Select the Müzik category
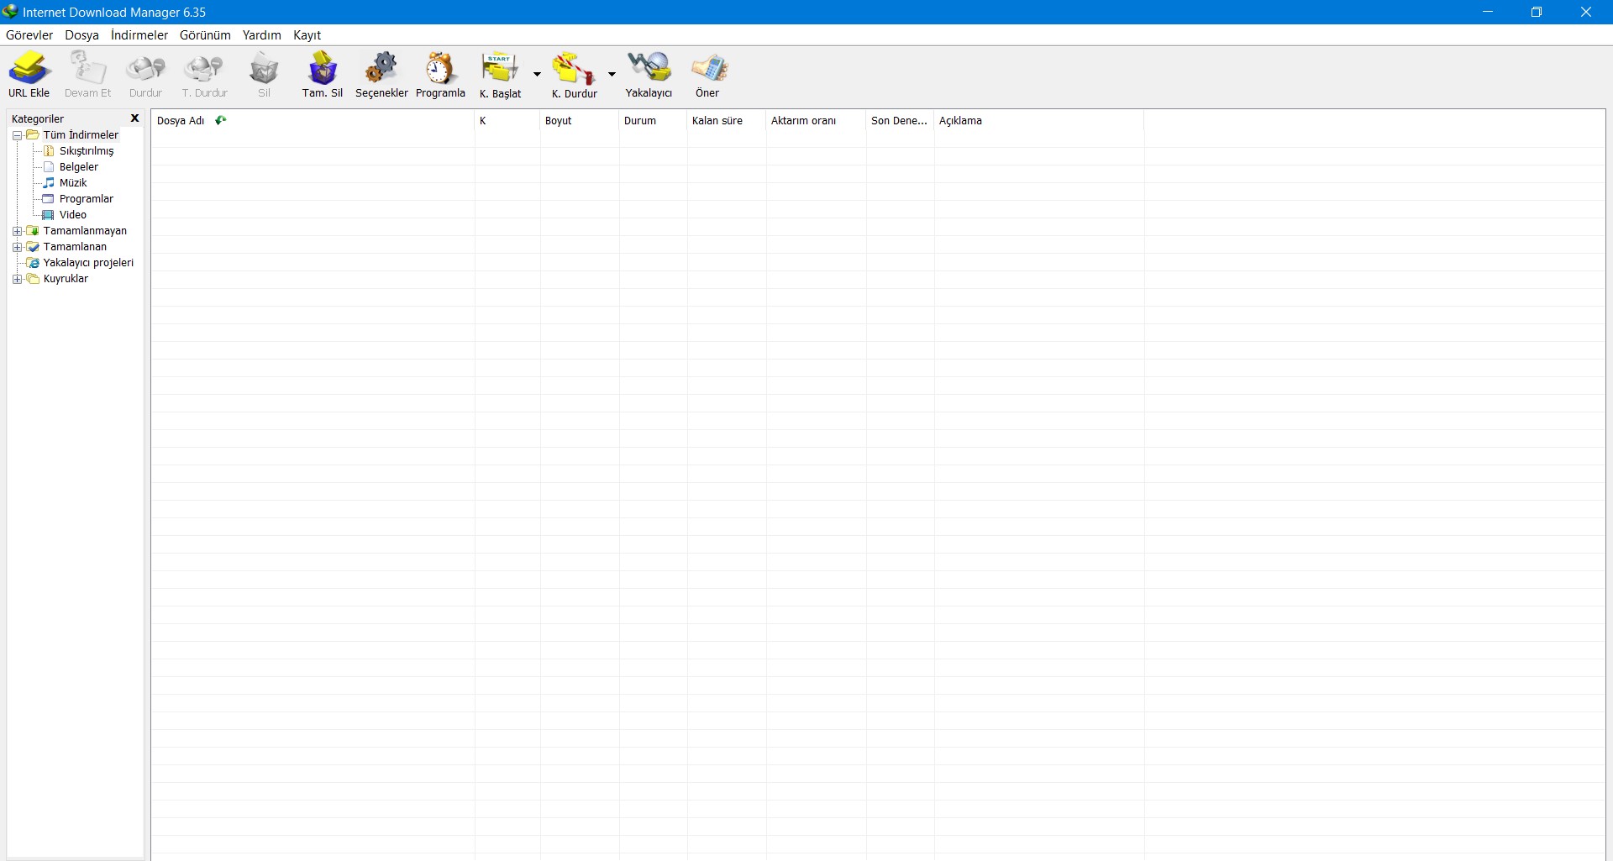The width and height of the screenshot is (1613, 861). tap(73, 183)
